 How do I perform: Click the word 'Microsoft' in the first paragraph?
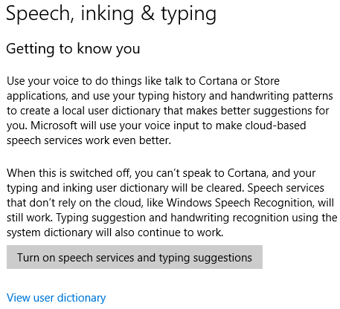54,126
